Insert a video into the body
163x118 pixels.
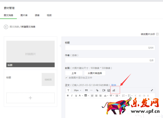(104, 90)
